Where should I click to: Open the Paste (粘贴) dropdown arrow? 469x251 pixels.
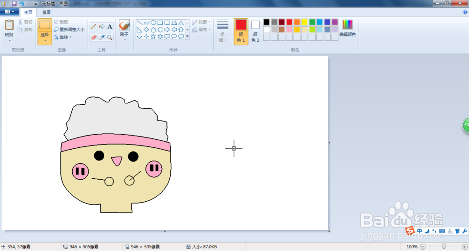click(x=9, y=40)
